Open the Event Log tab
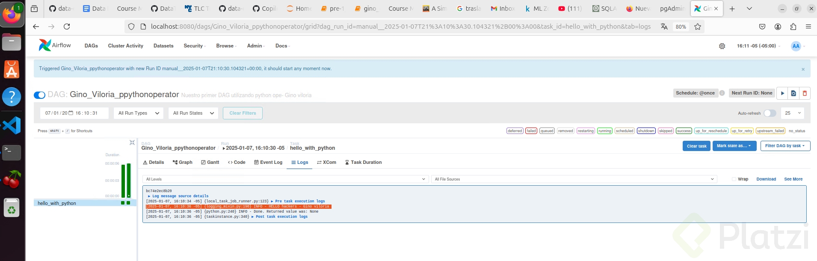 click(x=268, y=162)
